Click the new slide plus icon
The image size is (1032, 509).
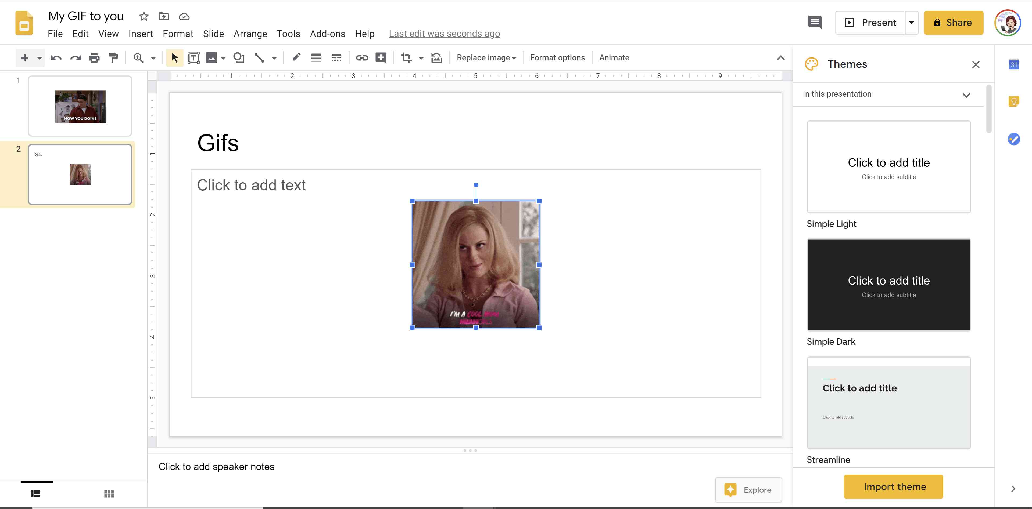click(24, 58)
